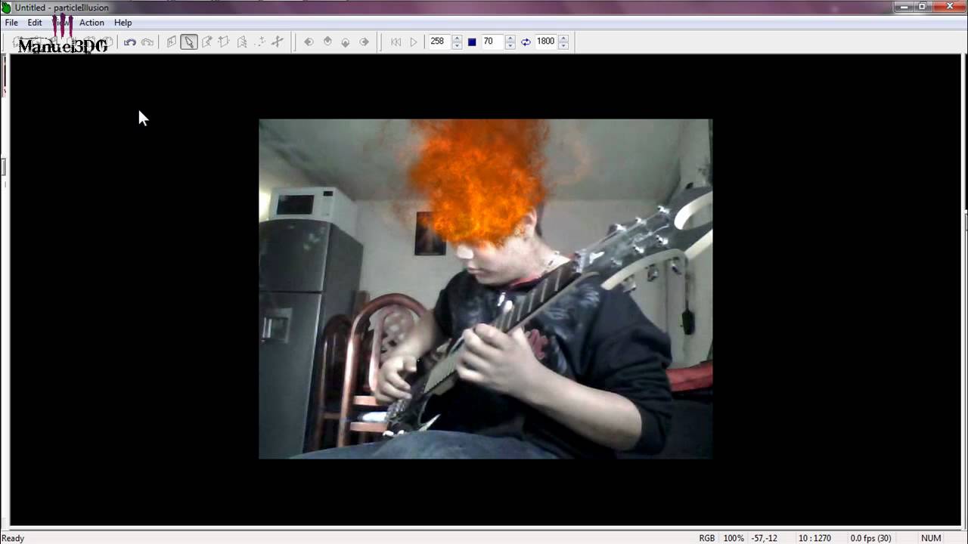The width and height of the screenshot is (968, 544).
Task: Click the up-pointing arrow nudge icon
Action: pyautogui.click(x=327, y=42)
